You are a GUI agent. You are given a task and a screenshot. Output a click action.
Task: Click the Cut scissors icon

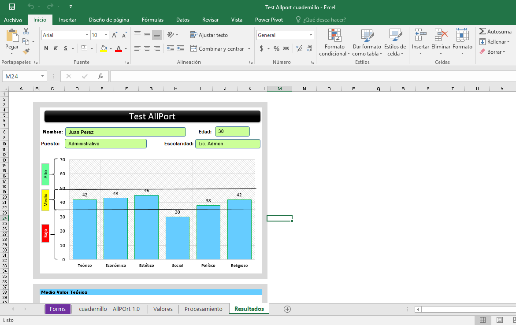[x=26, y=31]
